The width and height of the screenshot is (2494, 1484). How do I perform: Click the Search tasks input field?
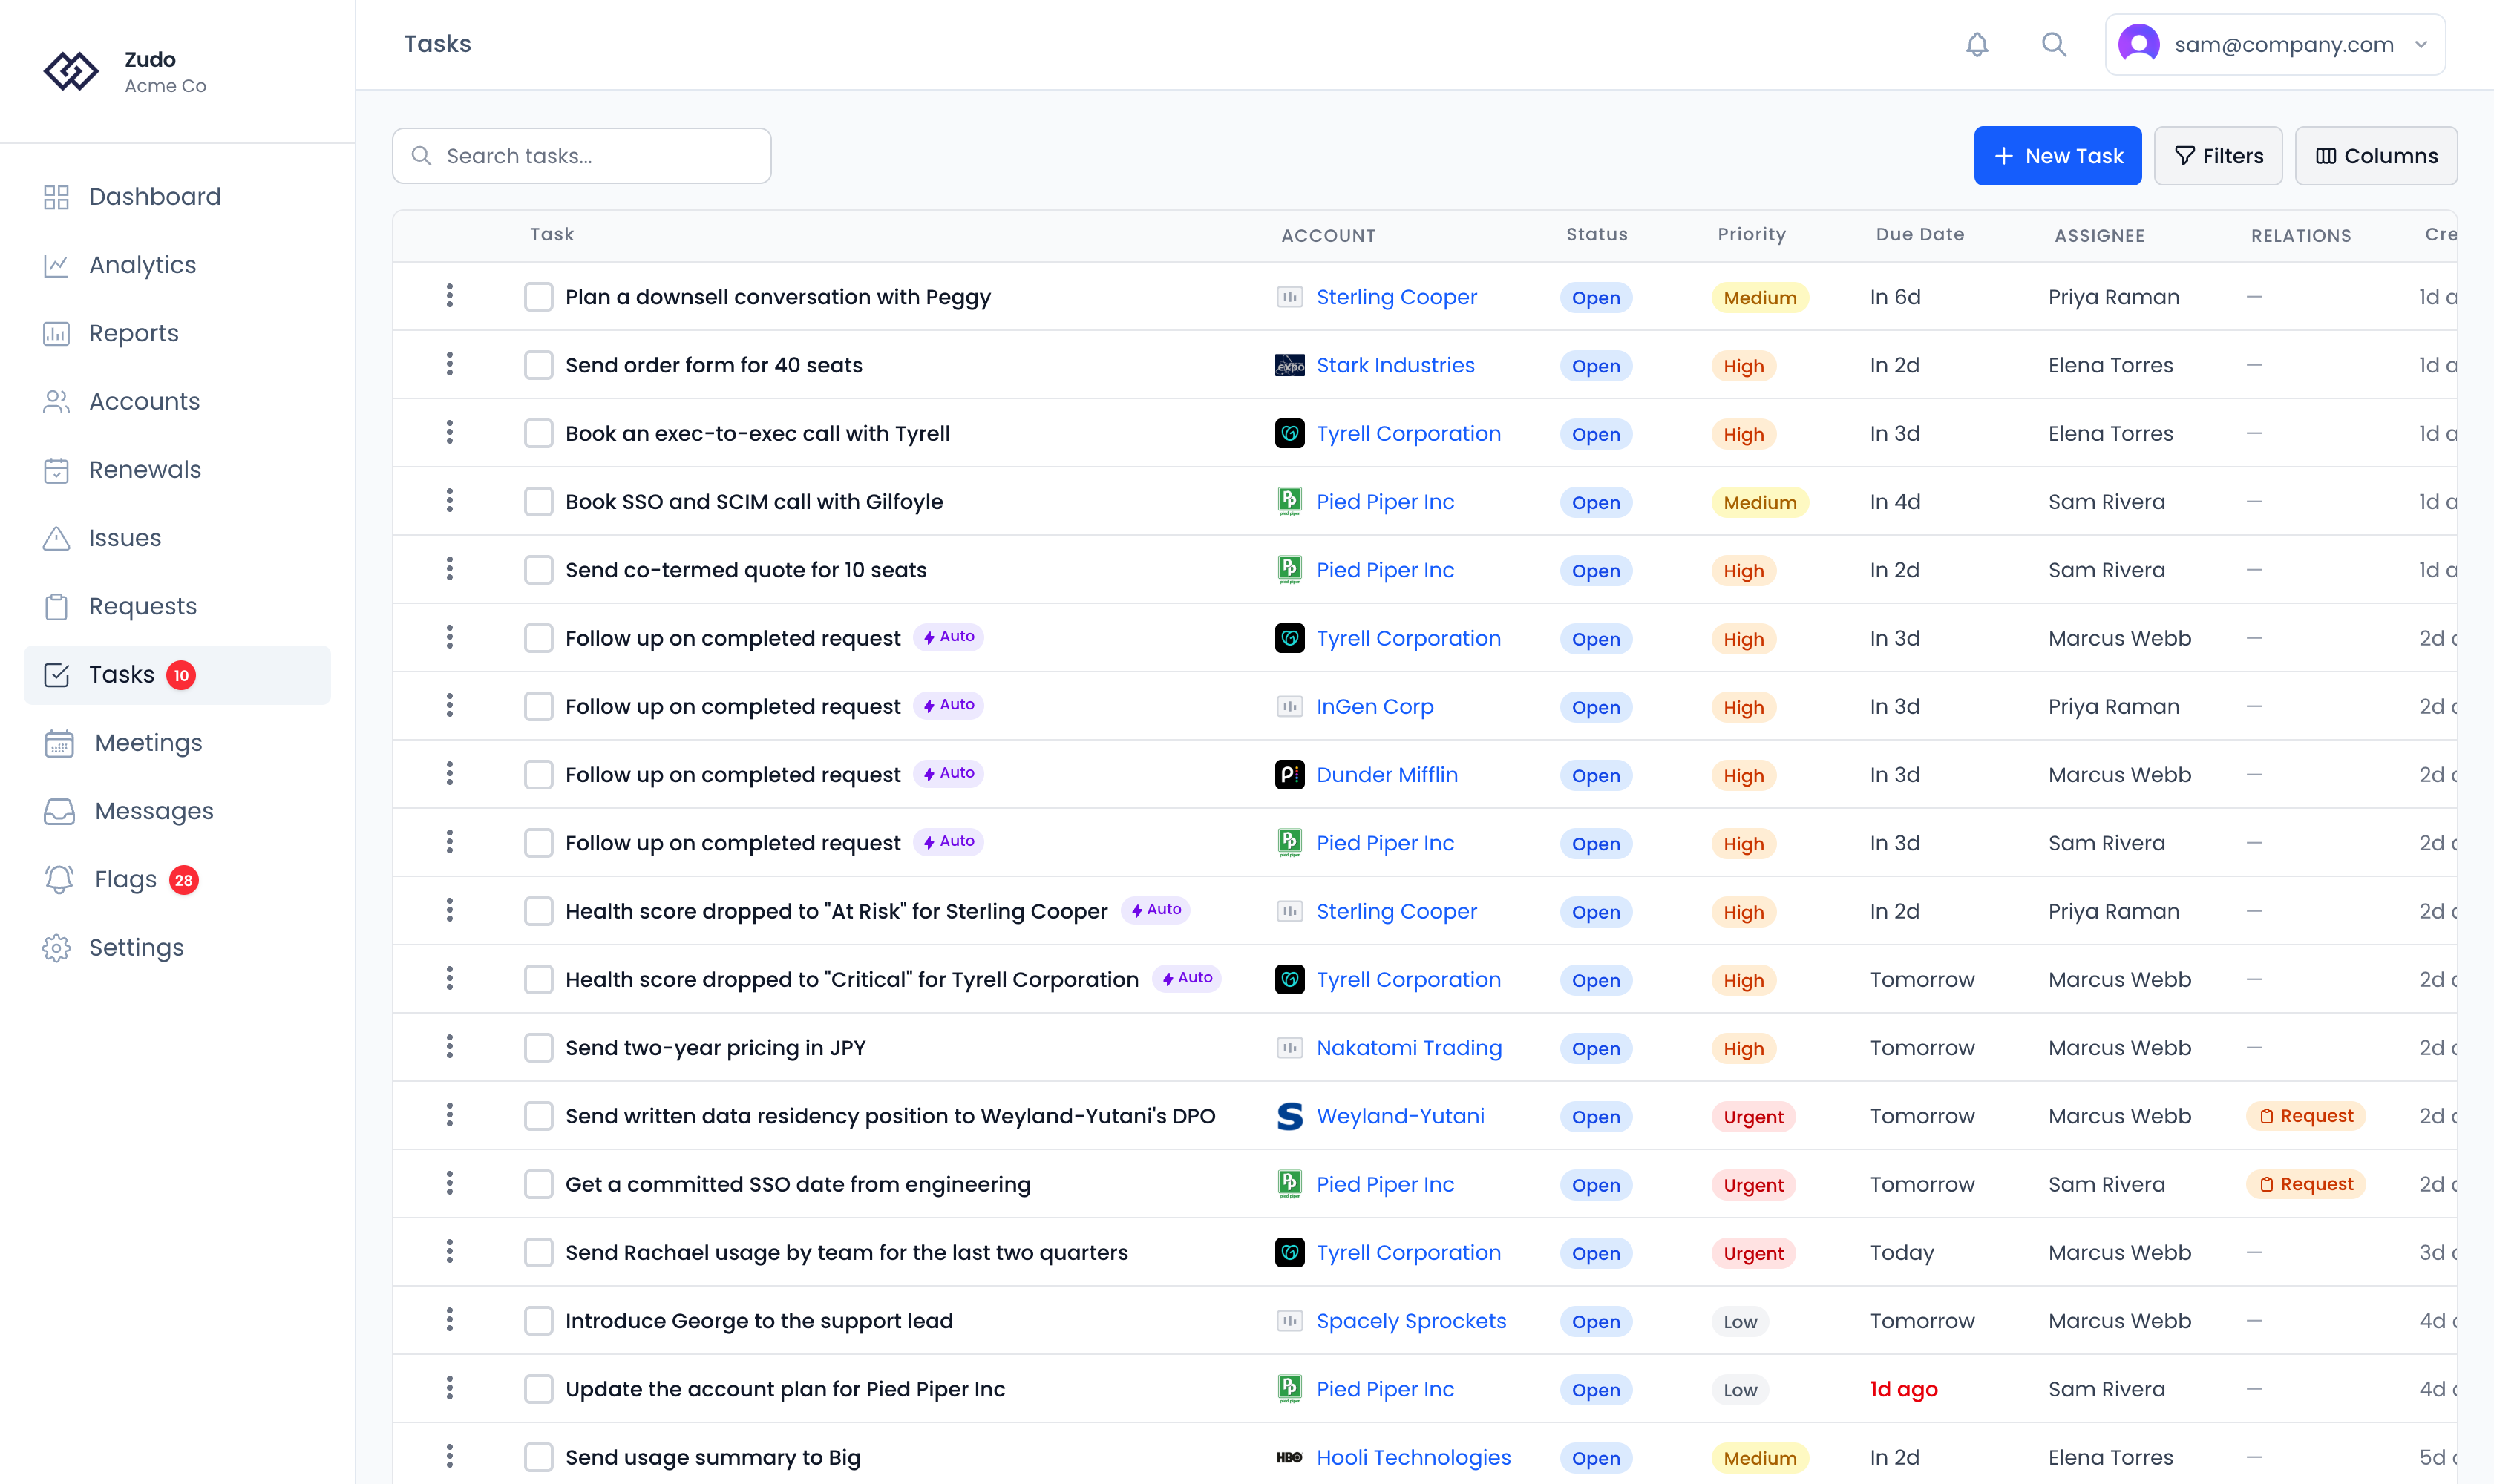[x=581, y=156]
